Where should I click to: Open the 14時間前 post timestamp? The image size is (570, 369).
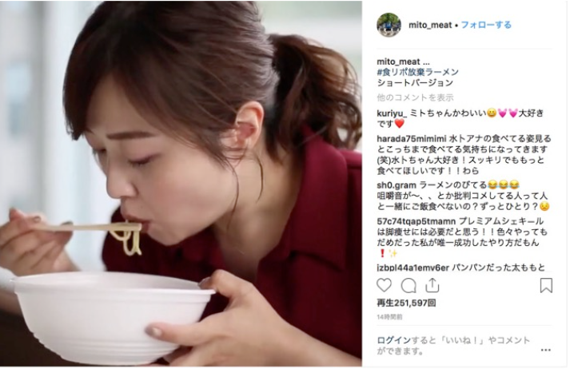[389, 317]
